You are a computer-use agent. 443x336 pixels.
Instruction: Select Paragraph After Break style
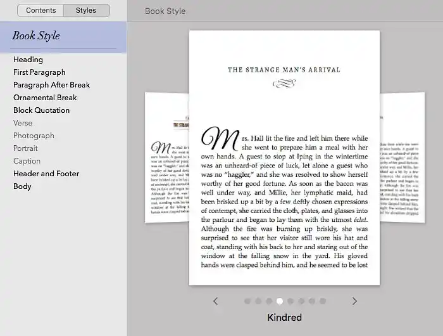(51, 85)
